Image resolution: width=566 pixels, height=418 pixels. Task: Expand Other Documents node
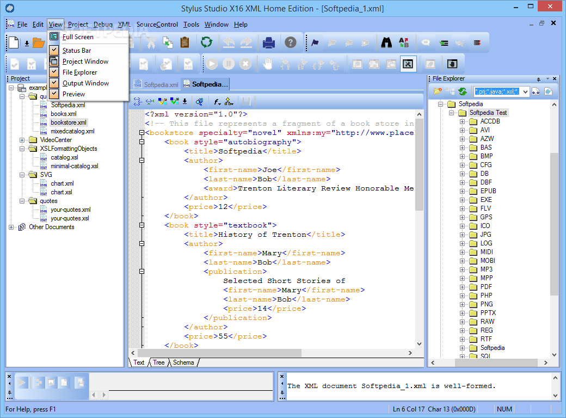coord(11,227)
